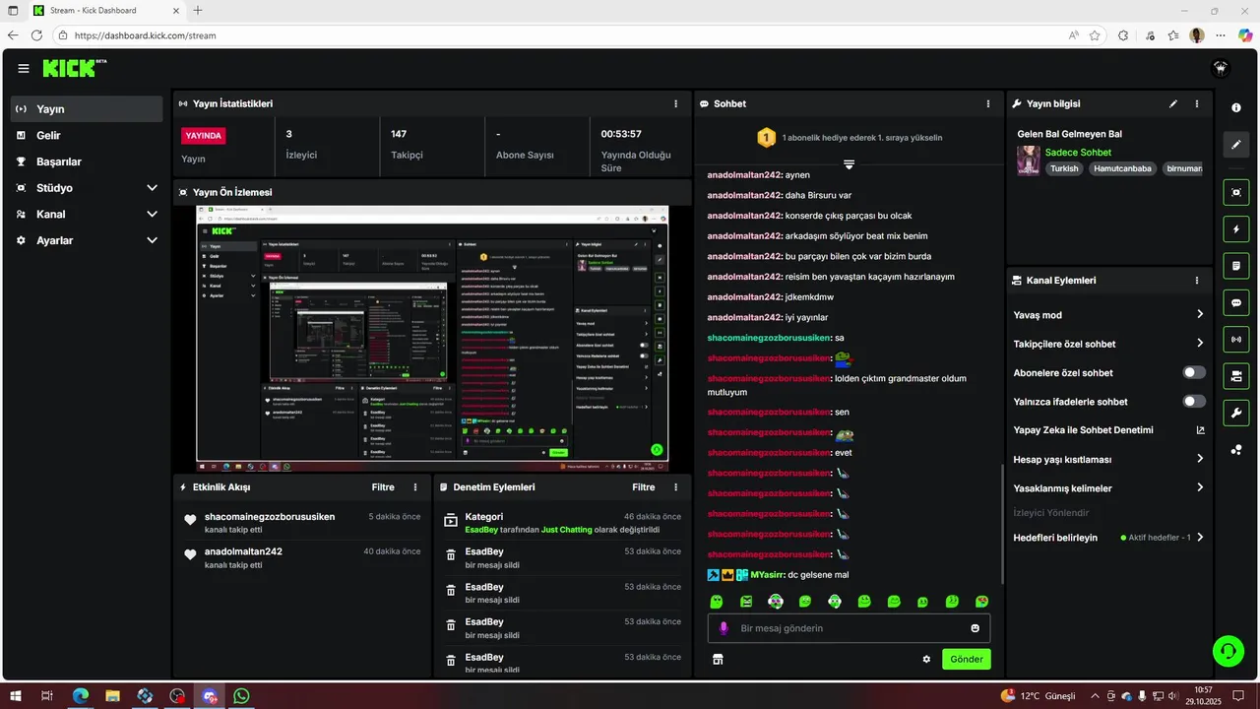
Task: Open WhatsApp from the taskbar
Action: (x=241, y=696)
